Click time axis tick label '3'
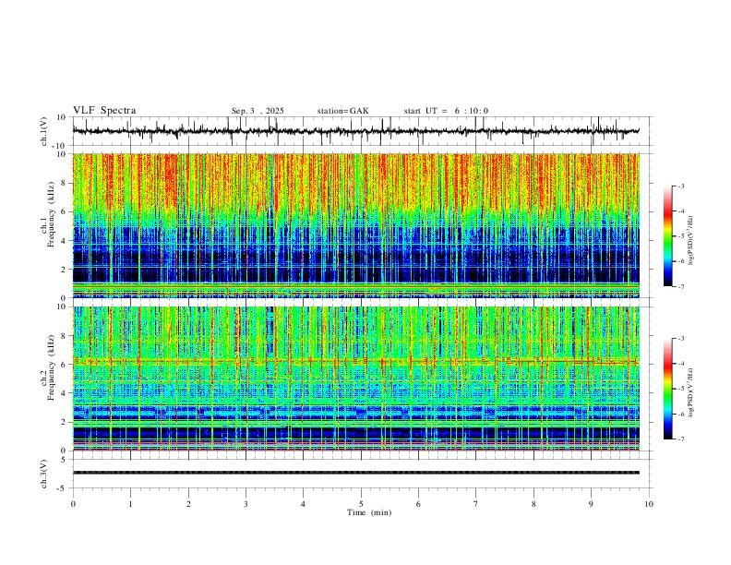 click(246, 504)
